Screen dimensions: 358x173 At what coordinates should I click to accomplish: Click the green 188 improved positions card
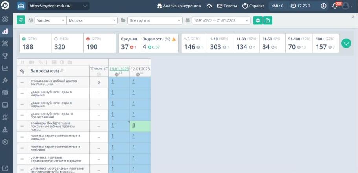(35, 43)
